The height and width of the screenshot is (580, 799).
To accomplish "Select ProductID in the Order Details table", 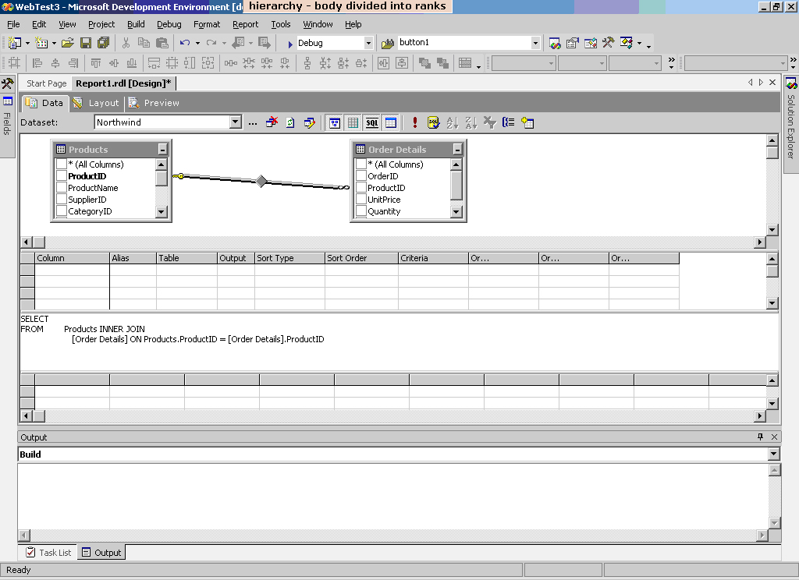I will pyautogui.click(x=386, y=188).
